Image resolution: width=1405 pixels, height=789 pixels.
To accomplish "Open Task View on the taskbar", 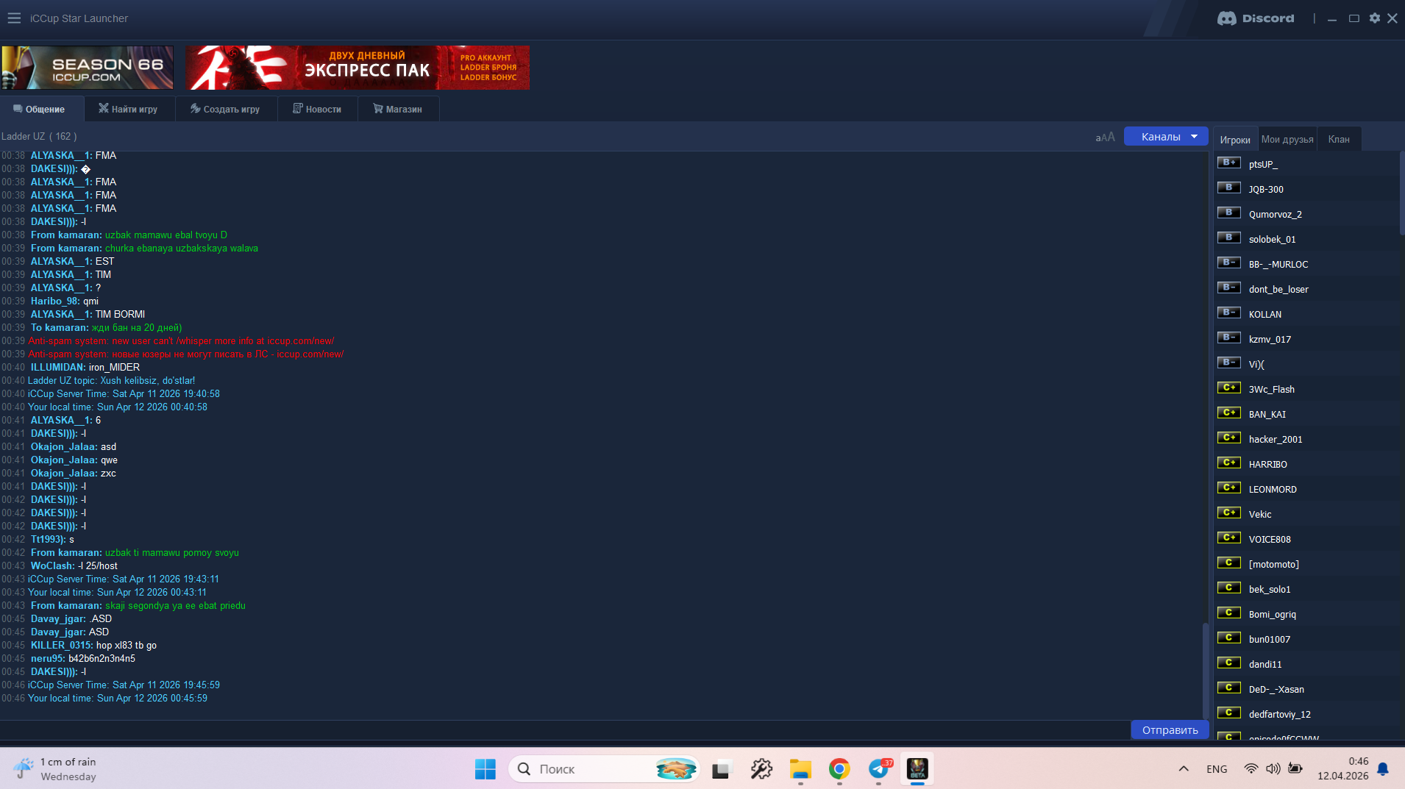I will click(x=721, y=769).
